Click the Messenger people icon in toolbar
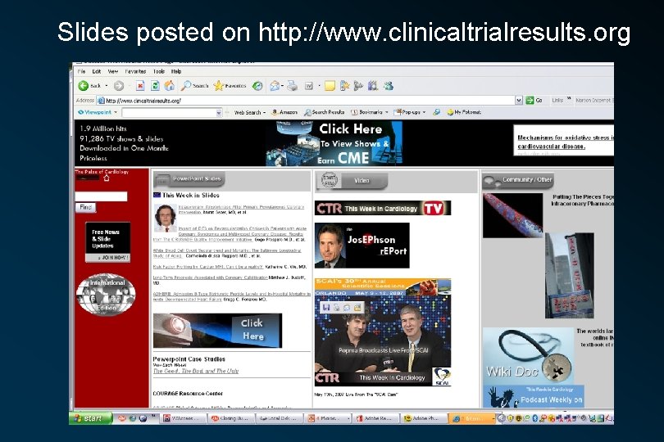 [x=389, y=86]
